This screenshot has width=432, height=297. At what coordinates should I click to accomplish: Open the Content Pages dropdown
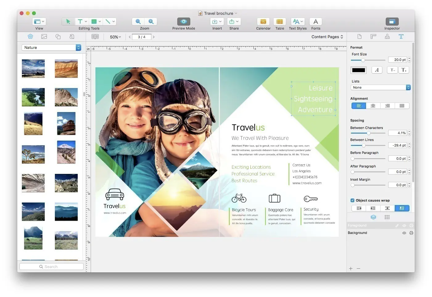pos(327,37)
